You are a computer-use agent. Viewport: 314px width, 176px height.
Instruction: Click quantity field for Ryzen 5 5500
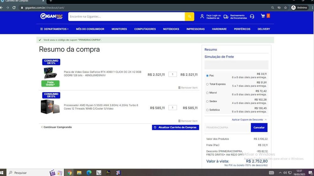[x=172, y=108]
